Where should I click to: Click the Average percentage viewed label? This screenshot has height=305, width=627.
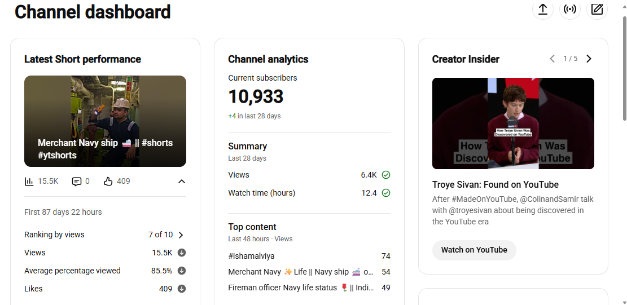[x=72, y=271]
